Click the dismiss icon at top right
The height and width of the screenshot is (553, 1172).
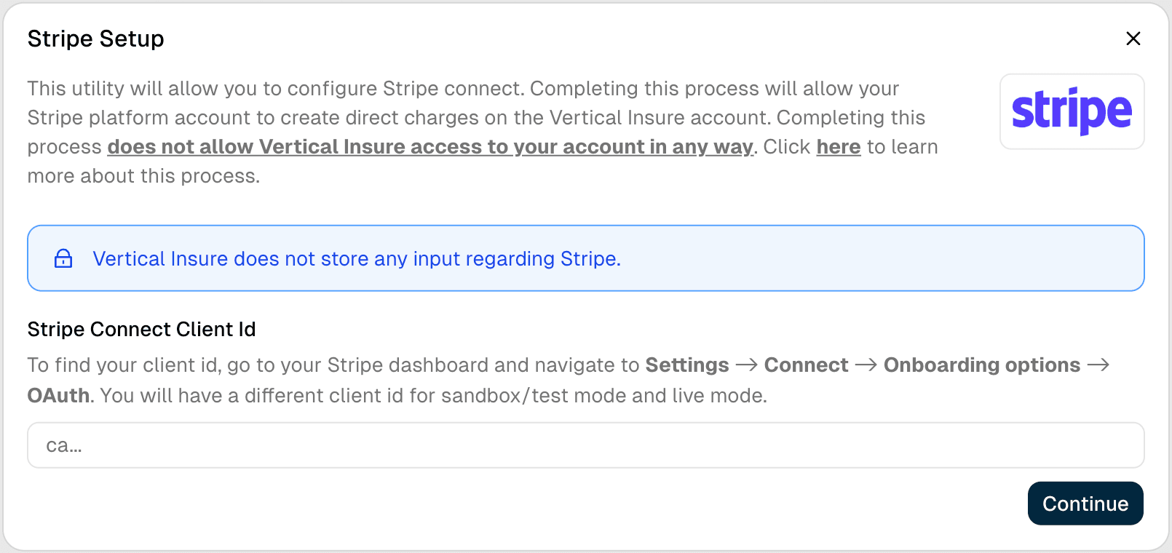[x=1133, y=39]
